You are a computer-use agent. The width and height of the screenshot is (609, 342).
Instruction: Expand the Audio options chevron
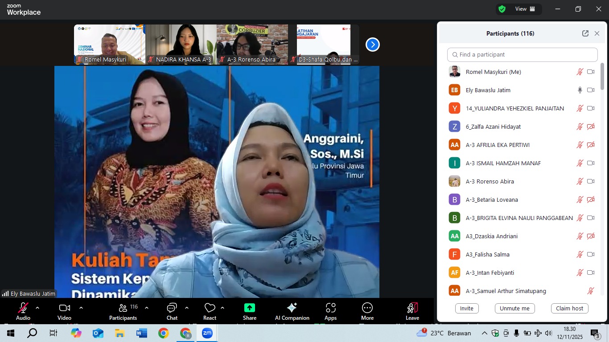coord(37,307)
